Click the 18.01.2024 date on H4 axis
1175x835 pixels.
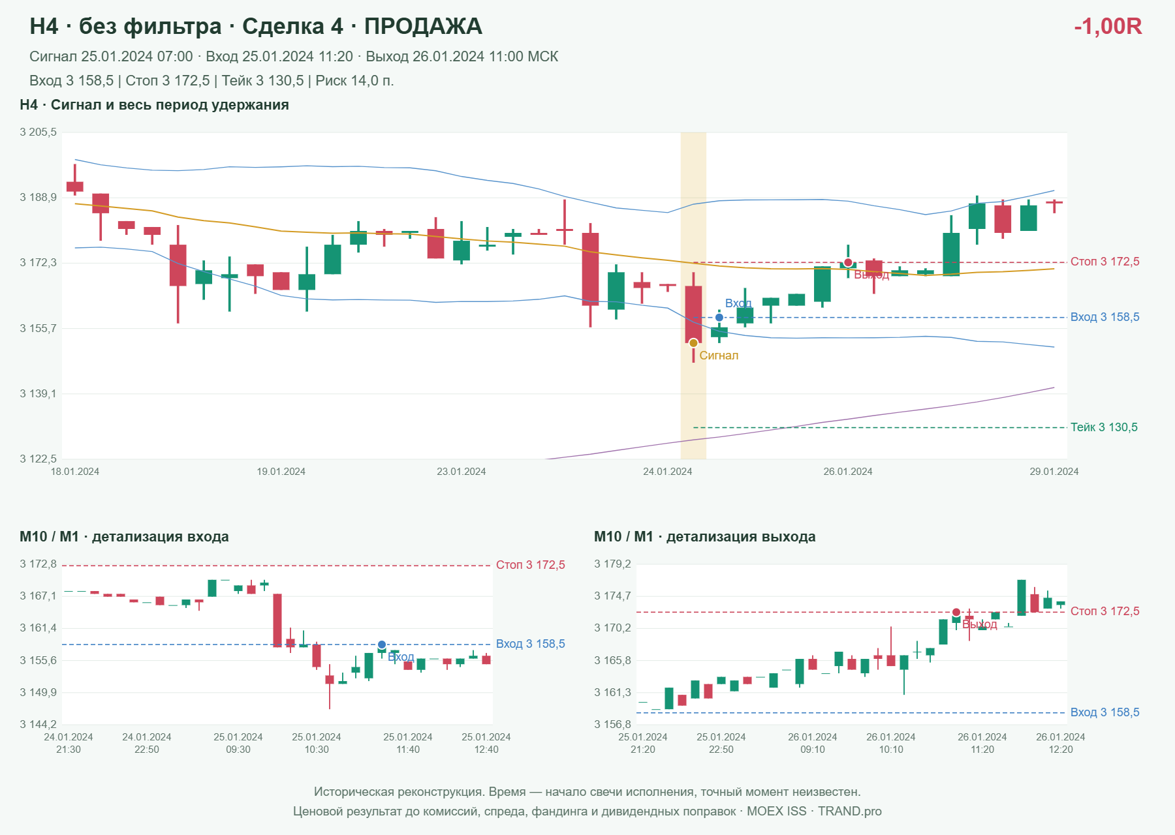tap(75, 472)
